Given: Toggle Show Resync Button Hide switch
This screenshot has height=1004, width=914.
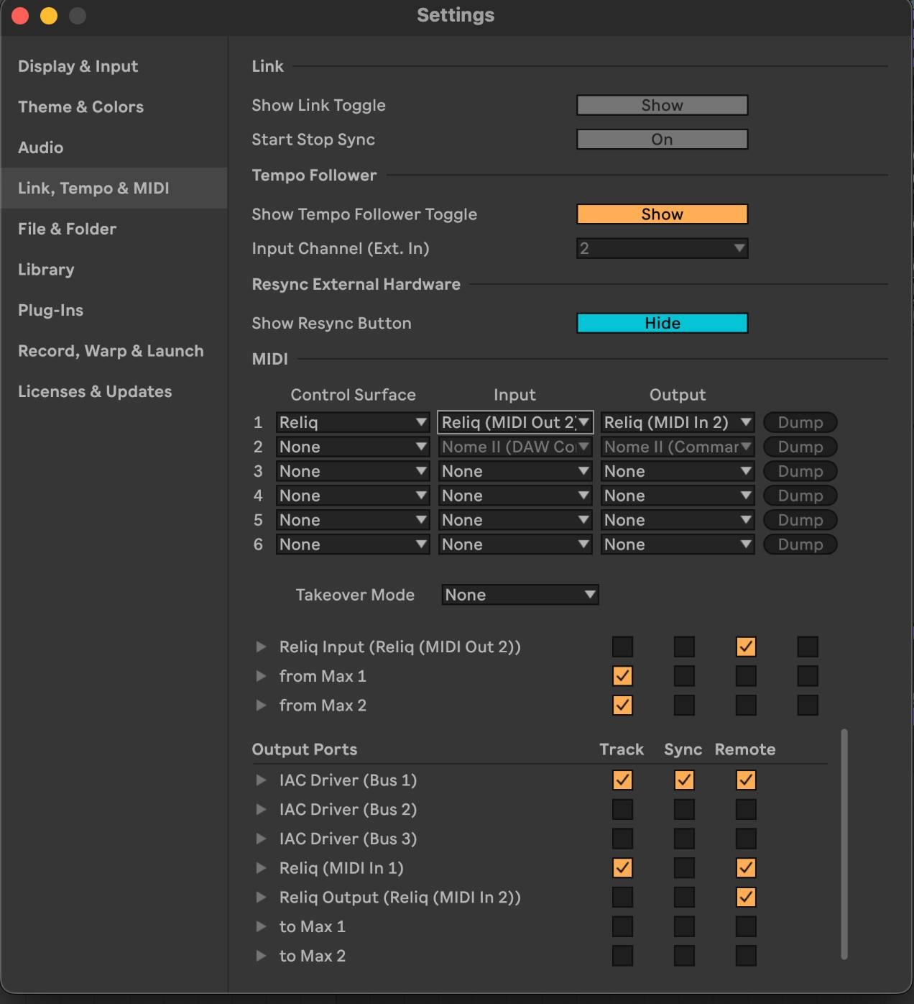Looking at the screenshot, I should point(662,324).
